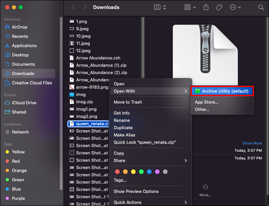Viewport: 269px width, 206px height.
Task: Click the Share icon in Finder toolbar
Action: [x=206, y=7]
